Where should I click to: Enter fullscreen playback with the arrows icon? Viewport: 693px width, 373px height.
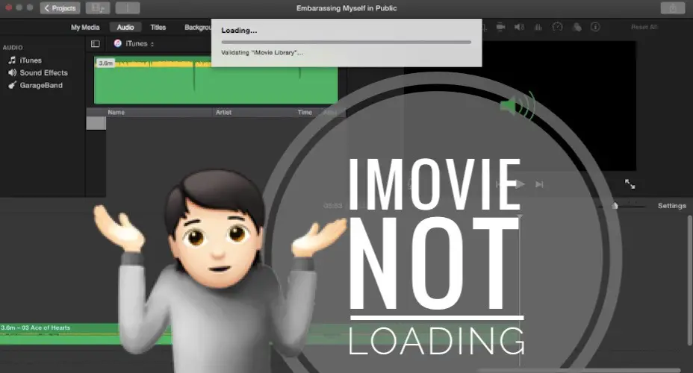click(x=630, y=184)
